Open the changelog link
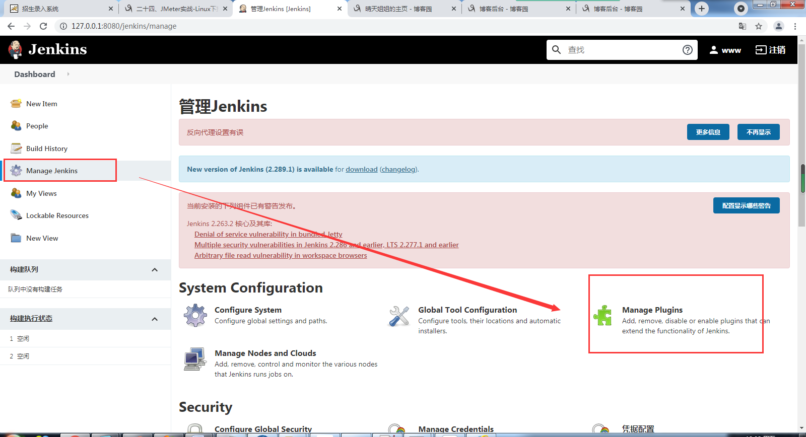The image size is (806, 437). 398,169
